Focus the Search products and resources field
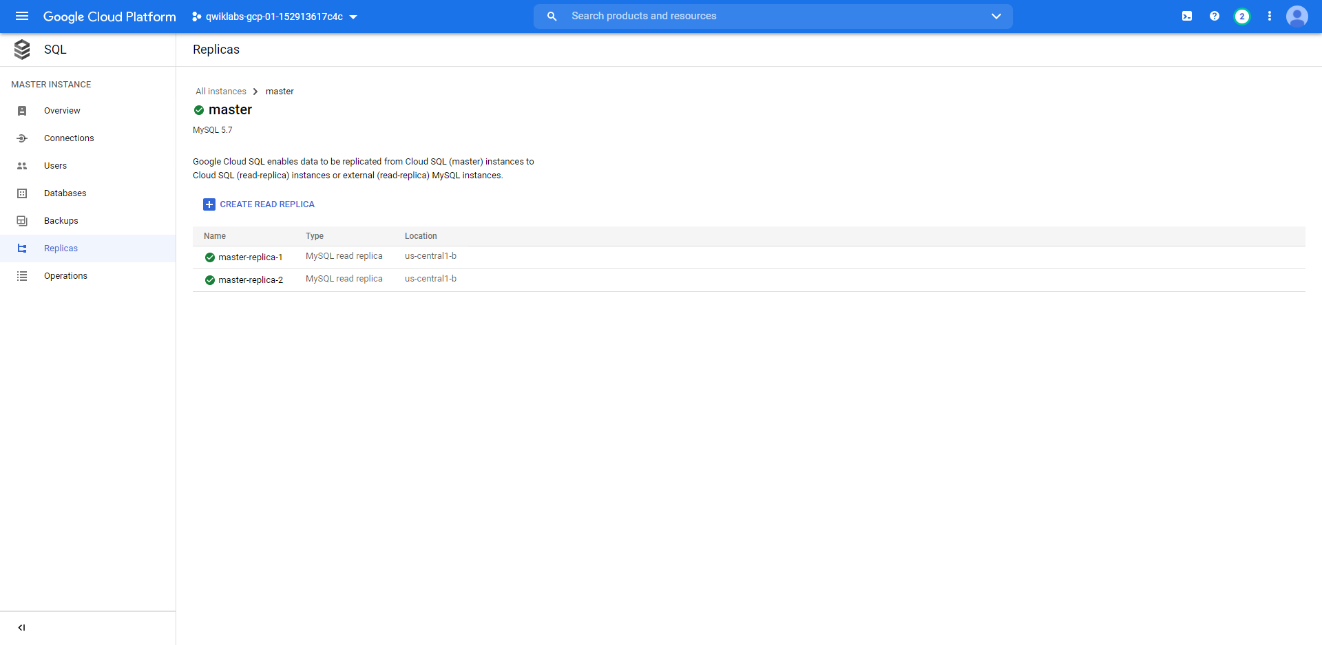Screen dimensions: 1322x645 [773, 16]
